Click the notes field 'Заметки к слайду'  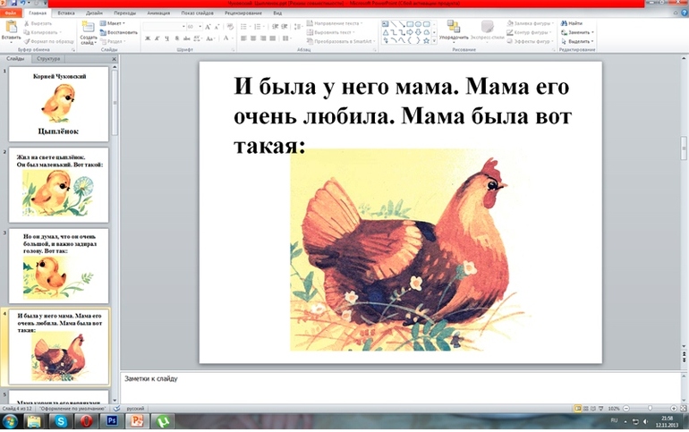[x=400, y=386]
